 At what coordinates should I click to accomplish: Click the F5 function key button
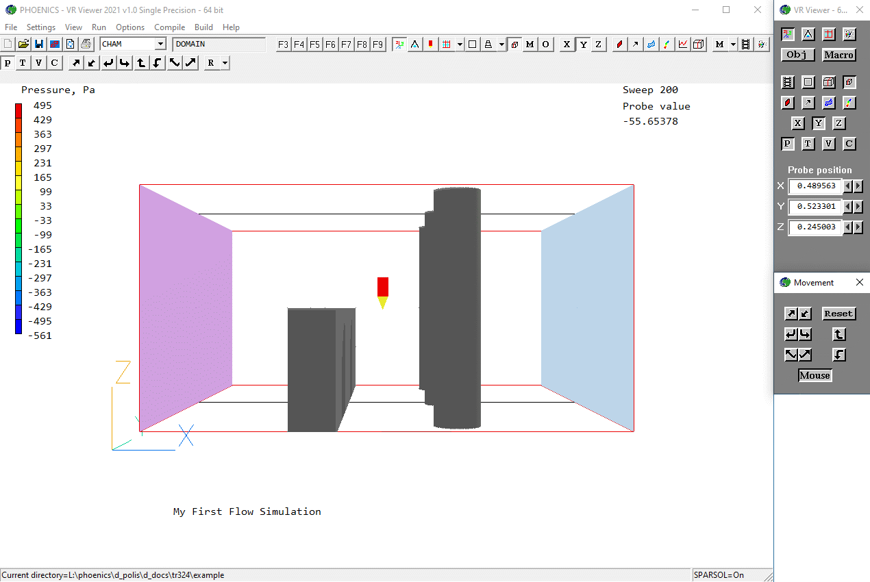click(x=314, y=45)
